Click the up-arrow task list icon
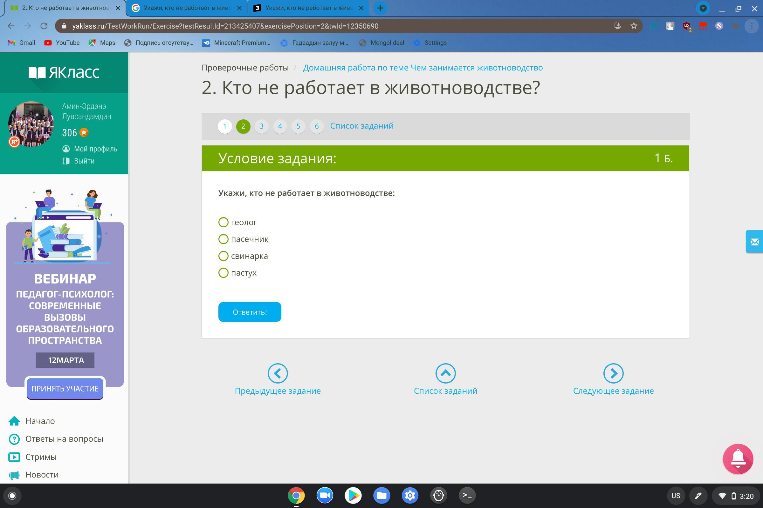Viewport: 763px width, 508px height. point(445,373)
